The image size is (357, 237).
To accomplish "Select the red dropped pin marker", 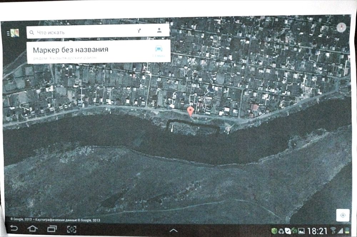I will tap(190, 111).
